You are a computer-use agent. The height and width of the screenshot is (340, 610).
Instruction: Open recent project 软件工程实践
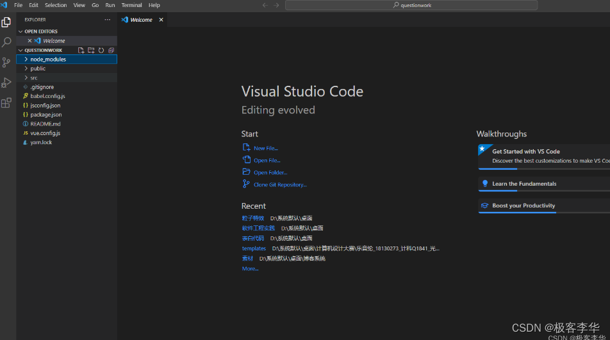258,228
